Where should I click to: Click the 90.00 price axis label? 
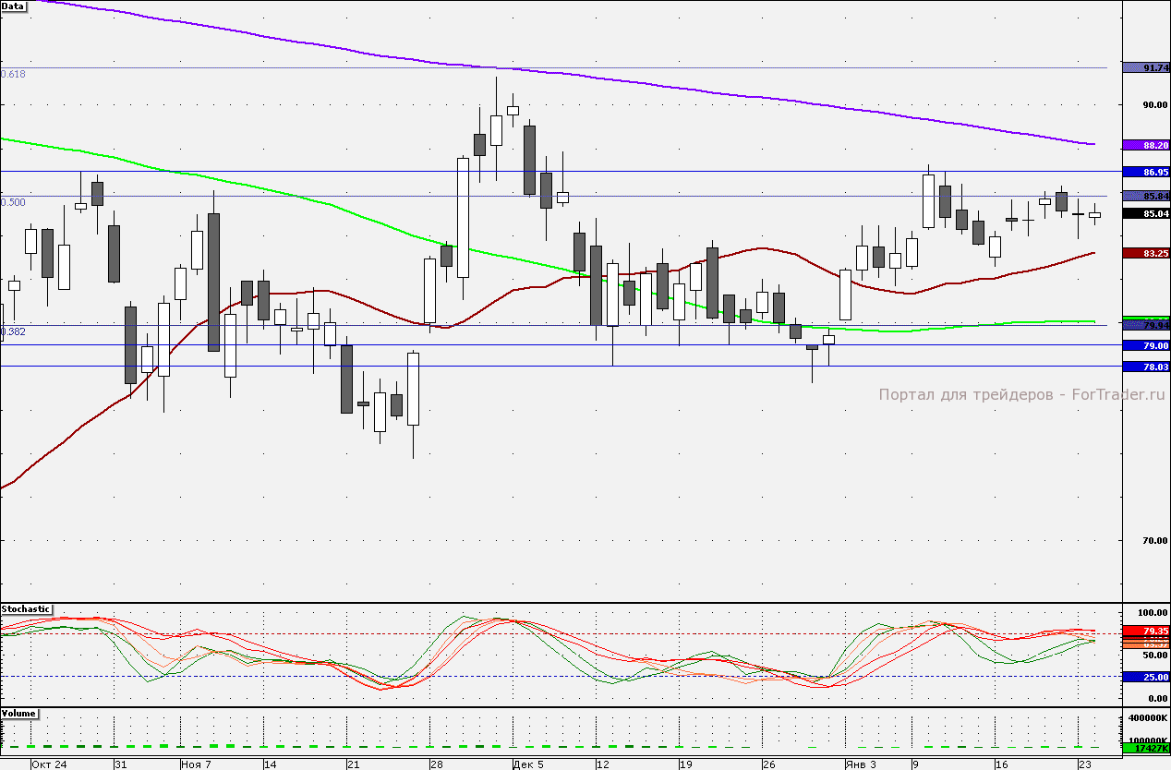tap(1155, 105)
